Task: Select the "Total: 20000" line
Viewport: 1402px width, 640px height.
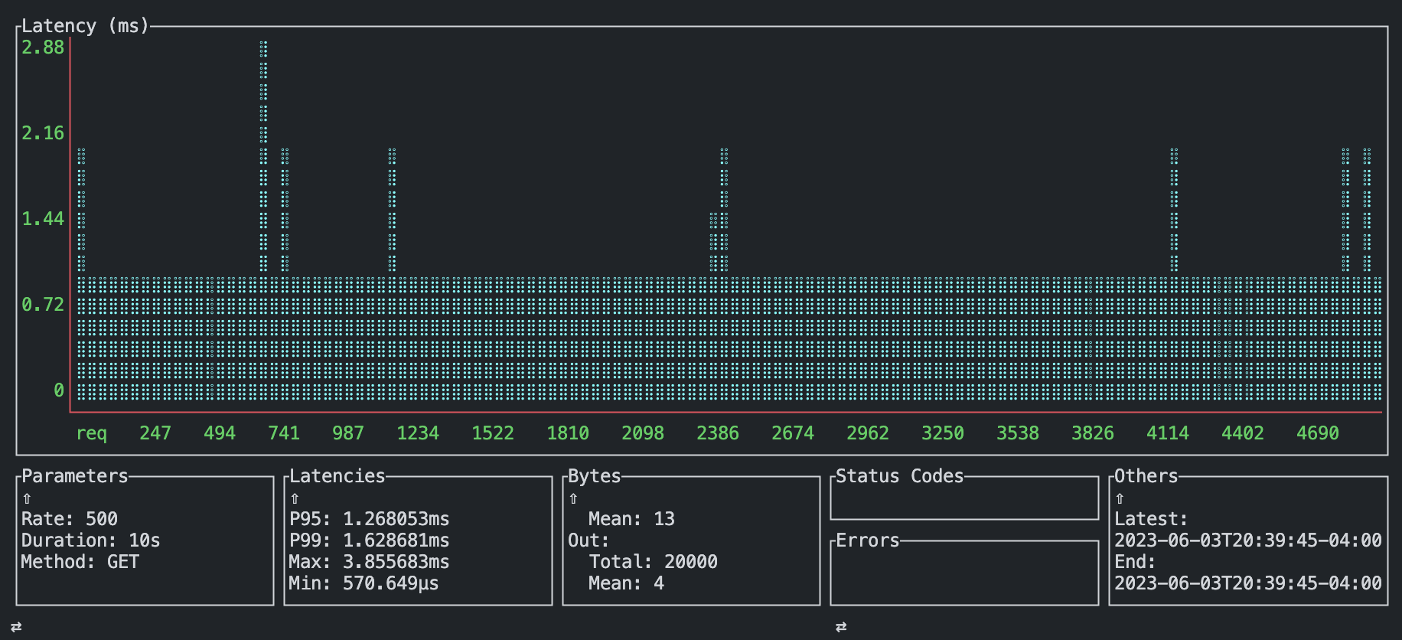Action: point(654,562)
